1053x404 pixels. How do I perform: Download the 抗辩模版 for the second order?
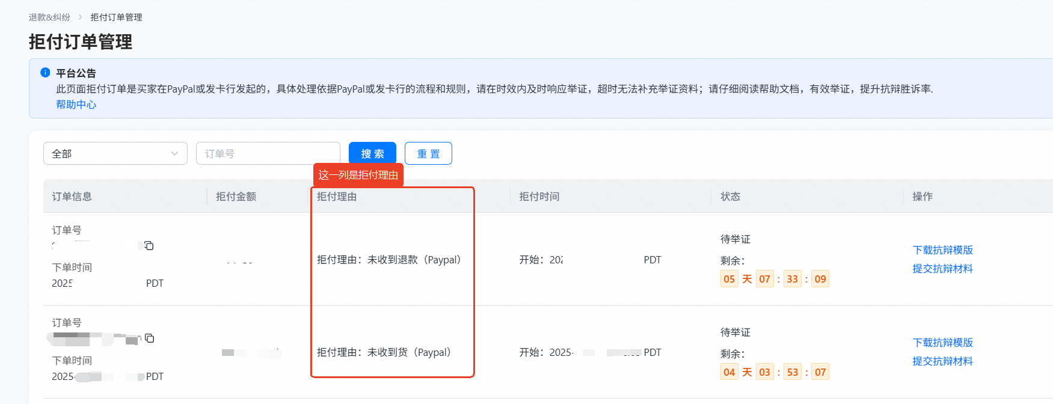942,343
